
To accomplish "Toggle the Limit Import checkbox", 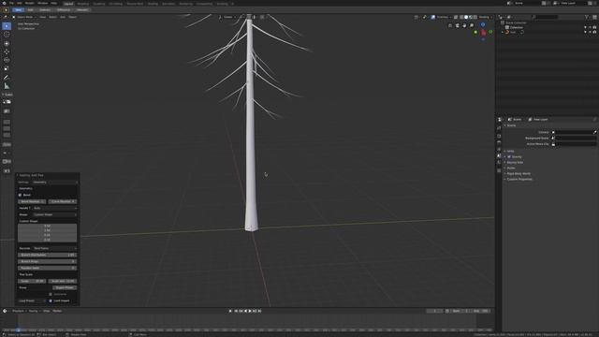I will (51, 300).
